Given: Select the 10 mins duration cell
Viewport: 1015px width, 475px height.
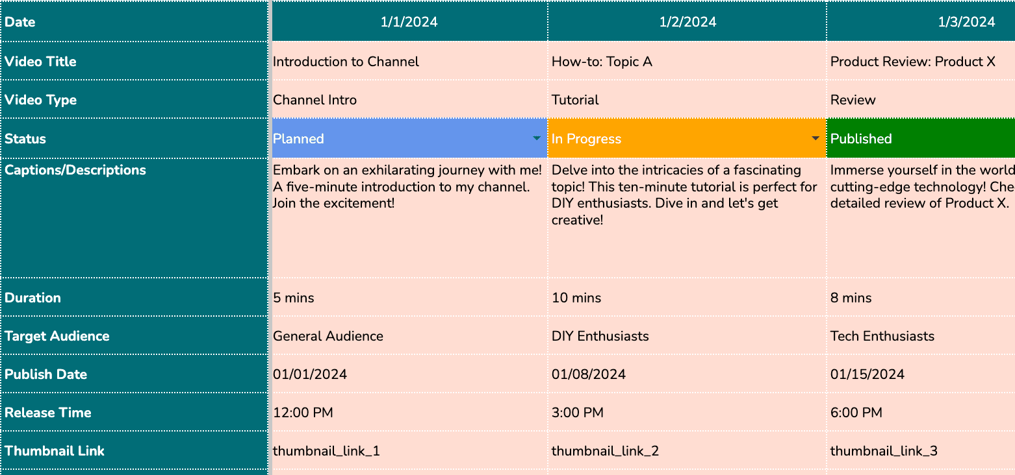Looking at the screenshot, I should click(x=687, y=298).
